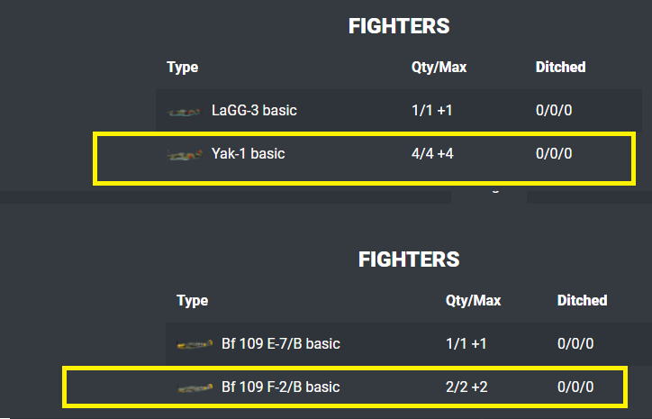Image resolution: width=652 pixels, height=419 pixels.
Task: Click the 0/0/0 ditched value for Yak-1
Action: tap(554, 154)
